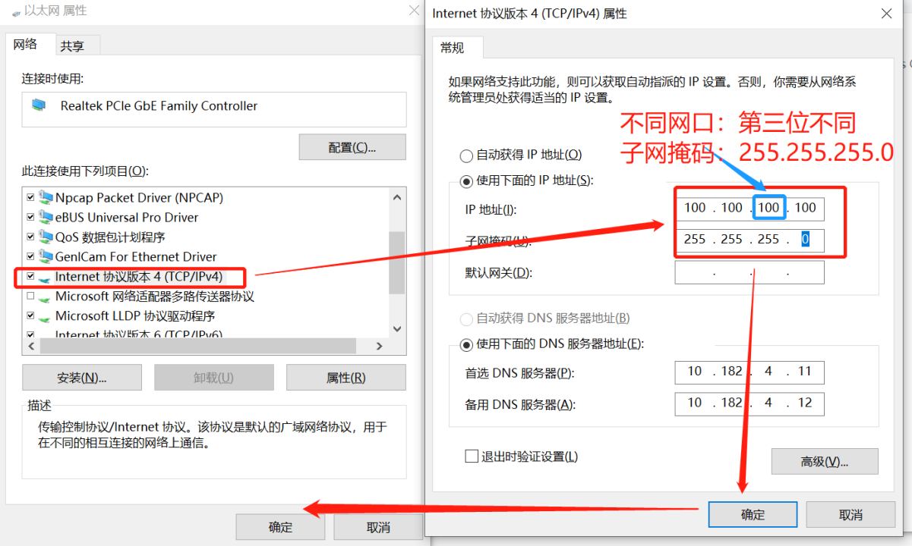Select the Microsoft LLDP 协议驱动程序 row text

(135, 315)
